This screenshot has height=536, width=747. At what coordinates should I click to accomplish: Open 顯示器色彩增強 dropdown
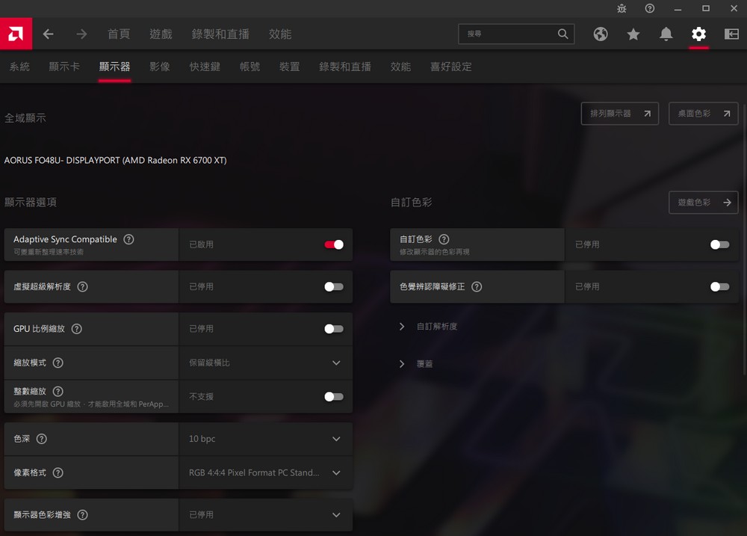point(266,514)
